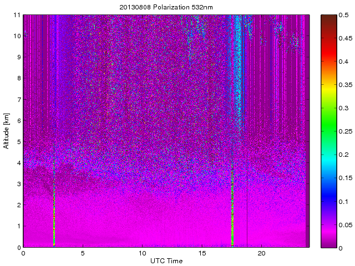Screen dimensions: 355x266
Task: Click the x-axis tick label 5
Action: point(83,253)
